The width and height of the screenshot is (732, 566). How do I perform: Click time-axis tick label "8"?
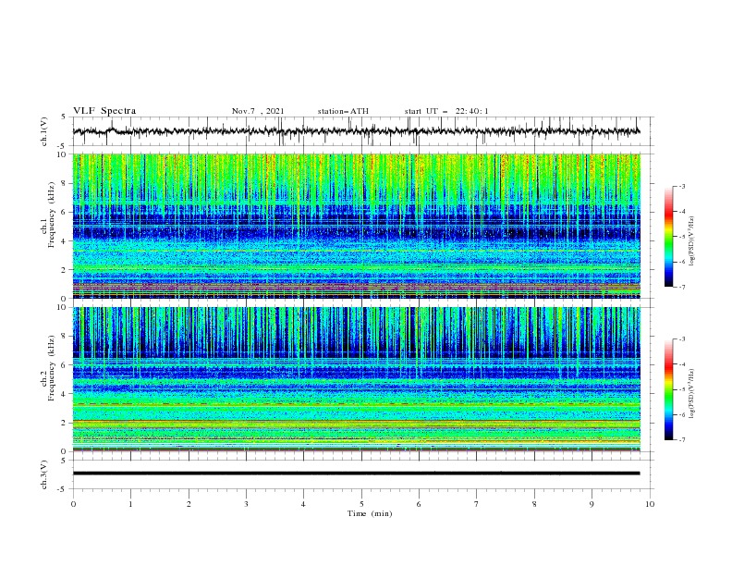pos(534,504)
